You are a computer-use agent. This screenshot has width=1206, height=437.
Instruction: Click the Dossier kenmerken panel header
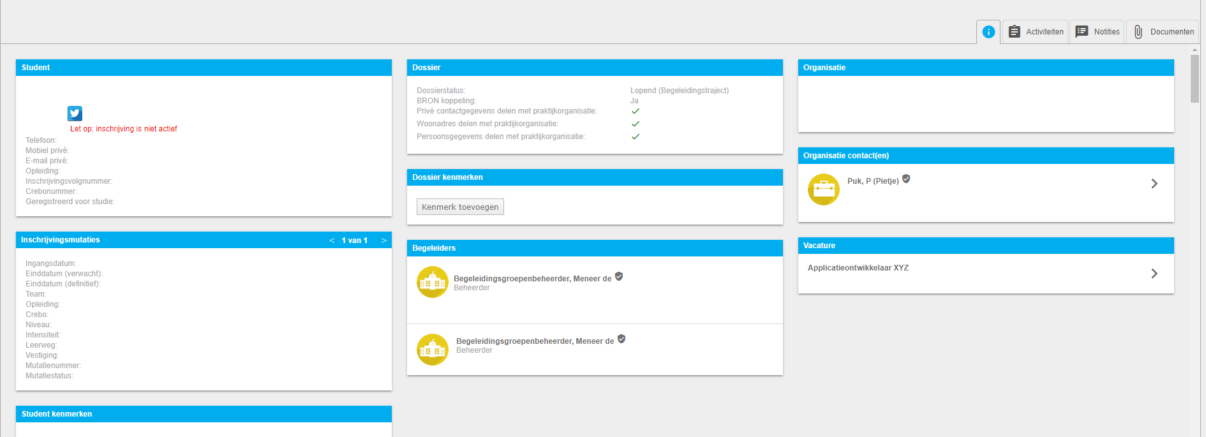(595, 177)
